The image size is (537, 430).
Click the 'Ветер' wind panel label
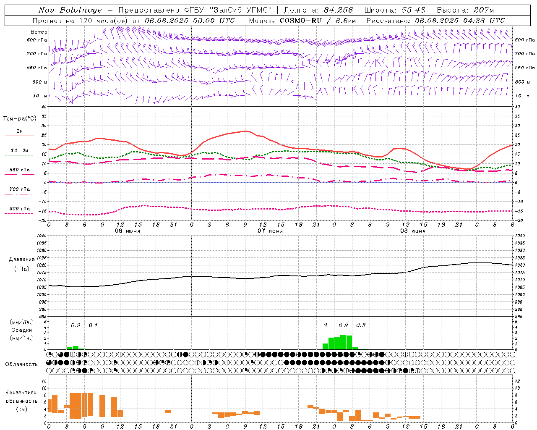[39, 32]
